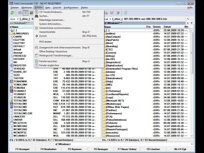Image resolution: width=204 pixels, height=153 pixels.
Task: Open the Ansicht menu
Action: [57, 8]
